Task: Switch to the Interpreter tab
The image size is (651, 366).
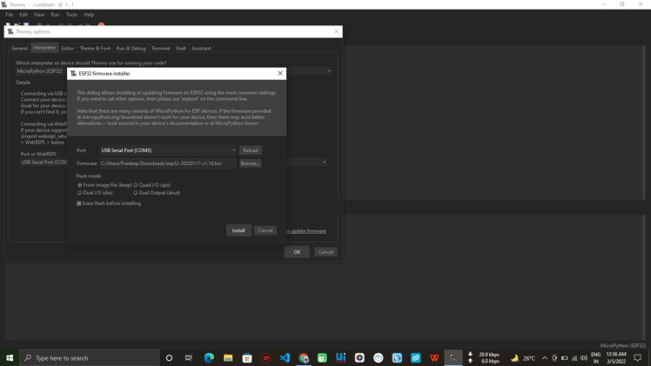Action: point(44,48)
